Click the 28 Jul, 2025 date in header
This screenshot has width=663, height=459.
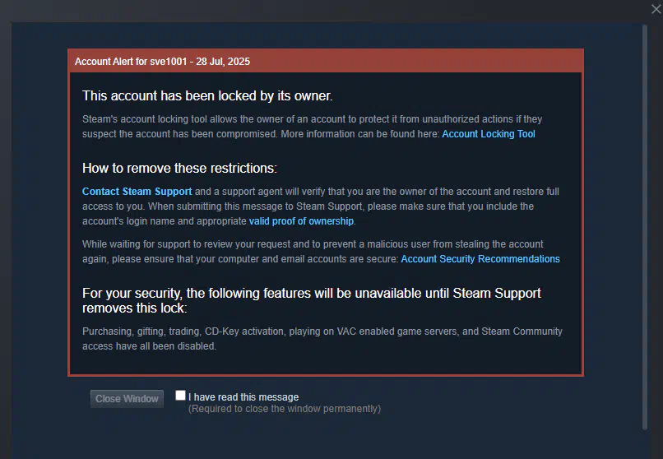pos(223,62)
